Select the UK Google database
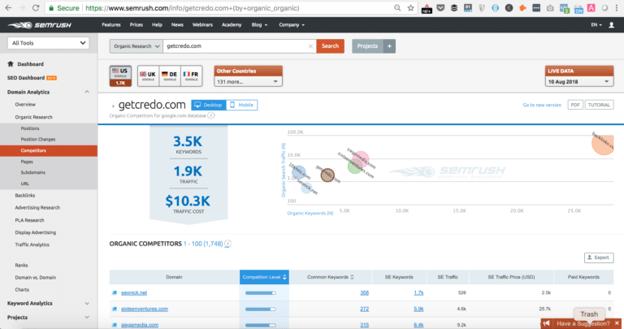Screen dimensions: 624x329 tap(148, 76)
